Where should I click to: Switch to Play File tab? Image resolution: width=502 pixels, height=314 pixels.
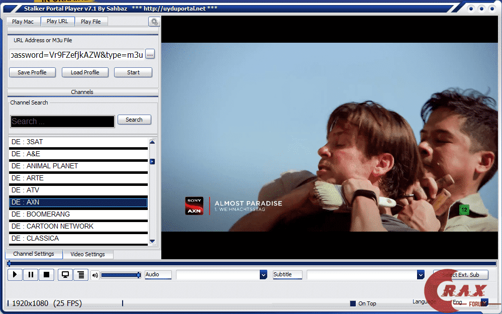(91, 22)
